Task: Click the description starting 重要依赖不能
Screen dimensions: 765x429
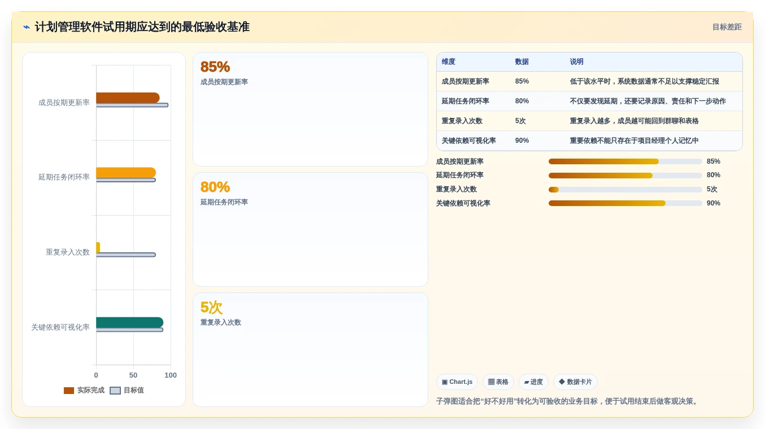Action: [x=634, y=141]
